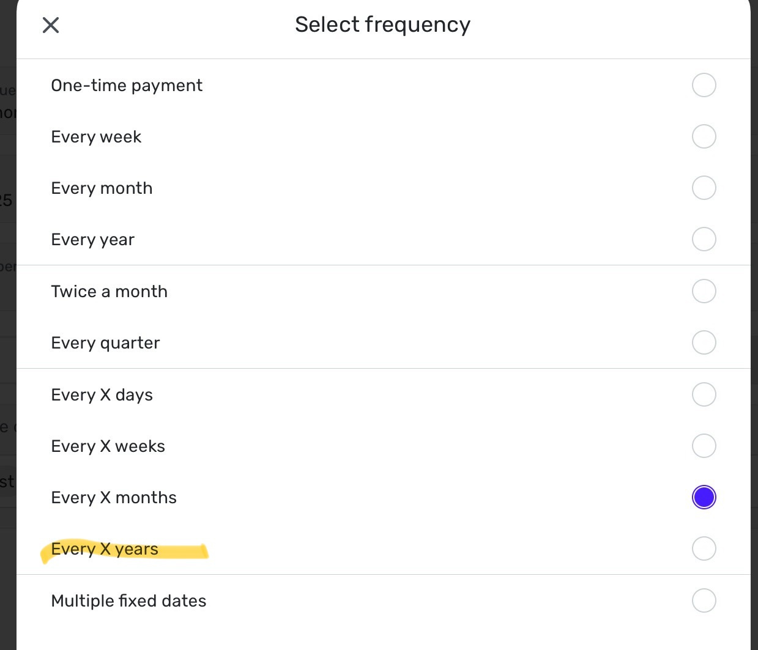Click the selected Every X months radio

[x=704, y=497]
